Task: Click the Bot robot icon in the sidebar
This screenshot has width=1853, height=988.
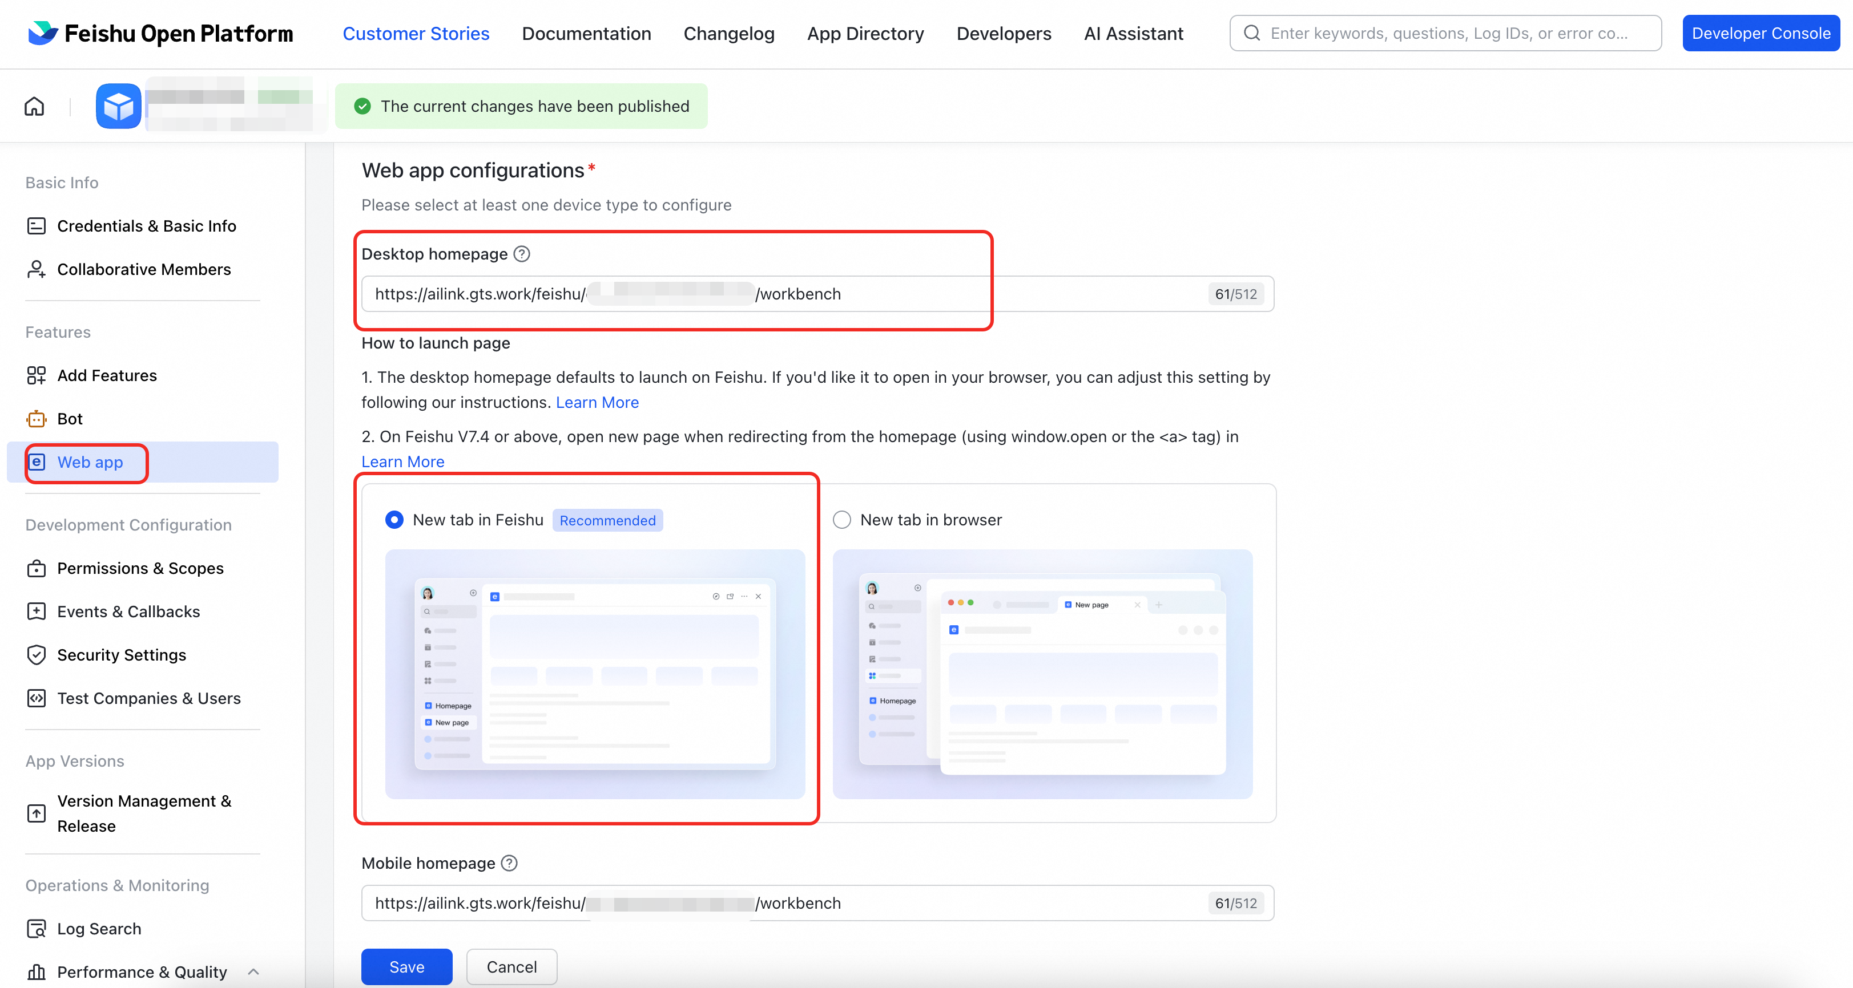Action: (36, 419)
